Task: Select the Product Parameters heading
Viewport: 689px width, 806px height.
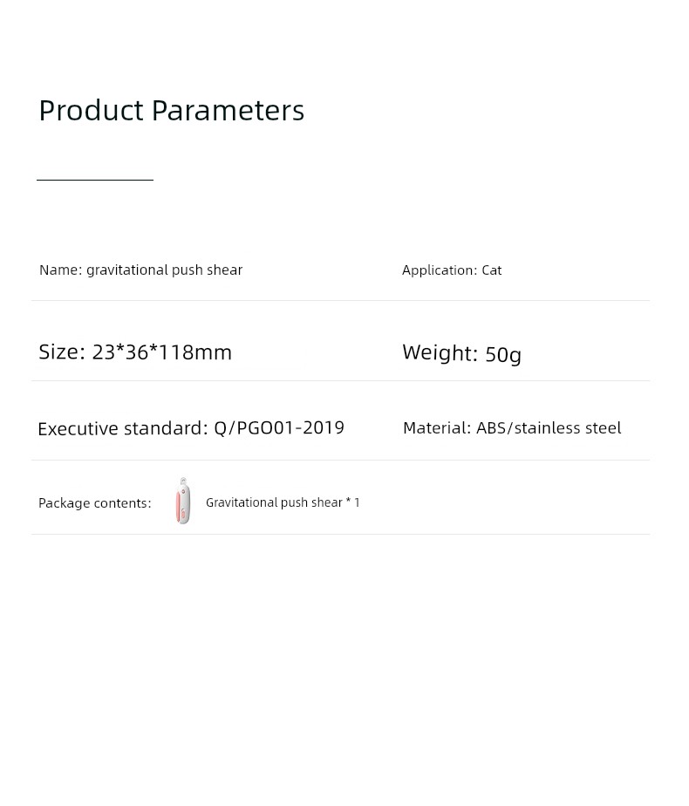Action: coord(172,111)
